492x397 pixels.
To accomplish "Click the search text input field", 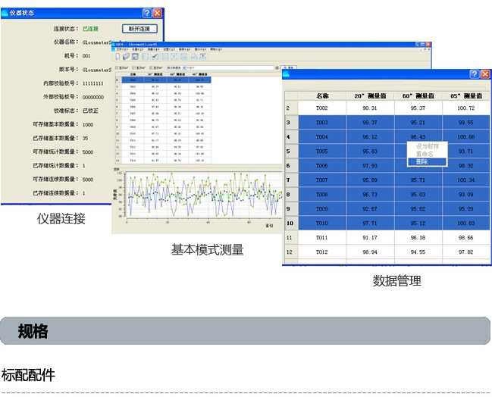I will [227, 67].
